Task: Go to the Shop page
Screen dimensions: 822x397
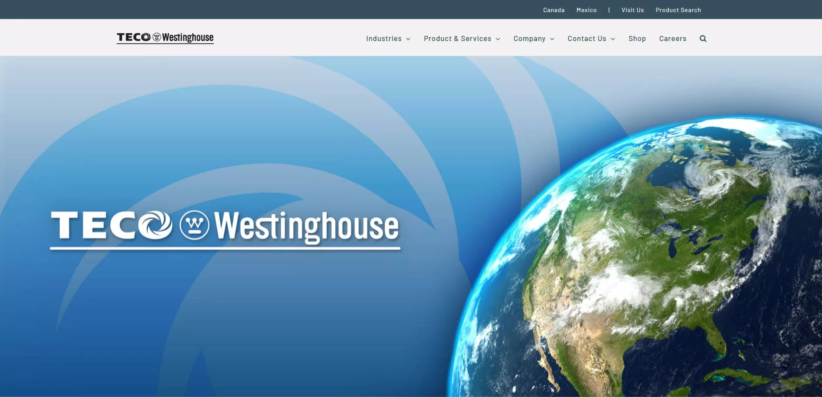Action: tap(637, 38)
